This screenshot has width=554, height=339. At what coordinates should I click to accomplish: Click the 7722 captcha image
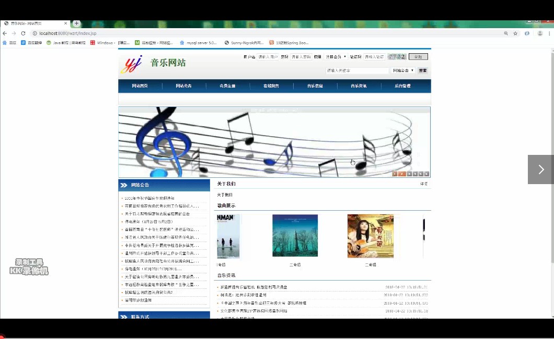click(397, 57)
